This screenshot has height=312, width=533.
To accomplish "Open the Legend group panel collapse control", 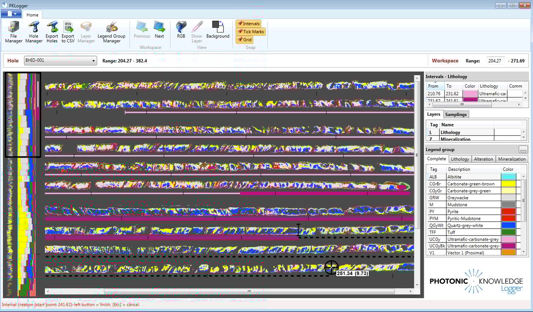I will [x=523, y=149].
